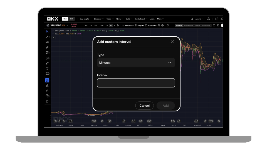Image resolution: width=267 pixels, height=150 pixels.
Task: Open the Build menu
Action: tap(129, 19)
